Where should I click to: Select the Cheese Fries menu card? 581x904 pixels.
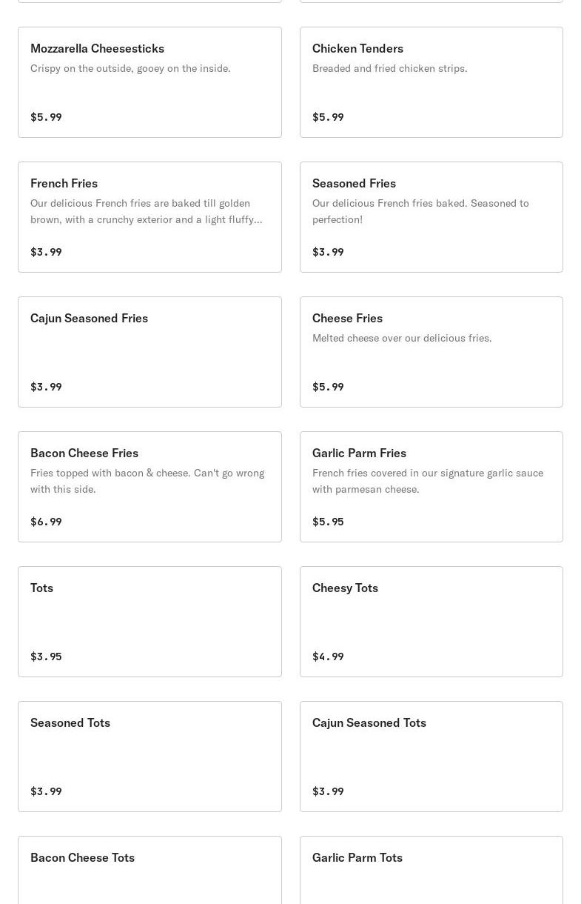pos(431,352)
